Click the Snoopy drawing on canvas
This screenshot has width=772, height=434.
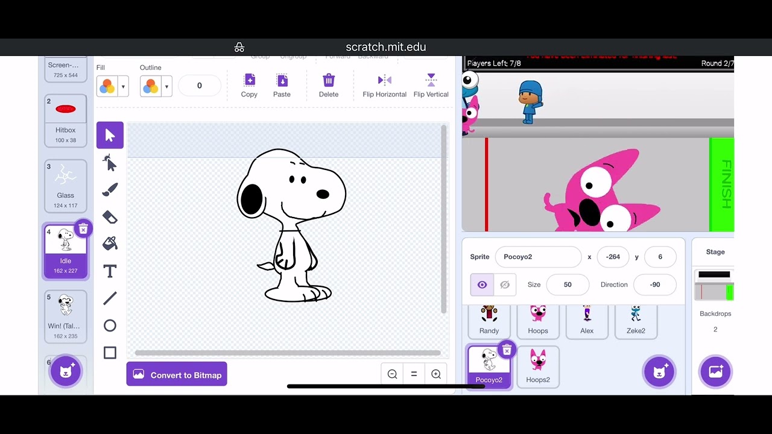pos(292,225)
